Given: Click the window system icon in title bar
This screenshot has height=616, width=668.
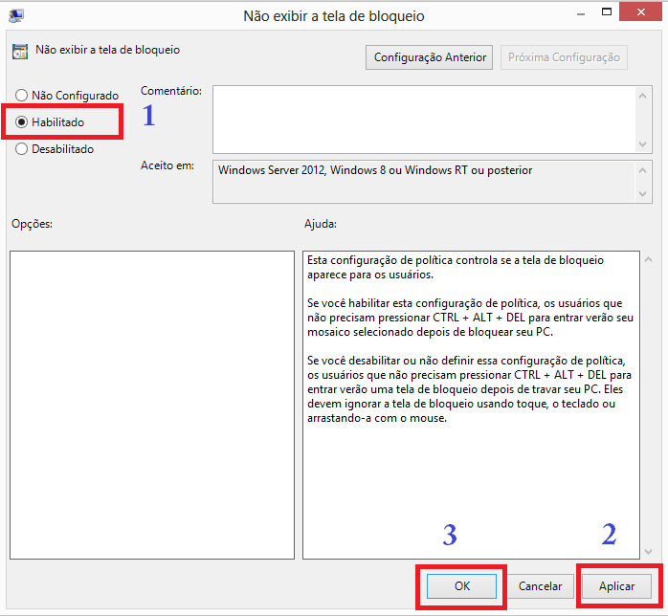Looking at the screenshot, I should tap(16, 14).
